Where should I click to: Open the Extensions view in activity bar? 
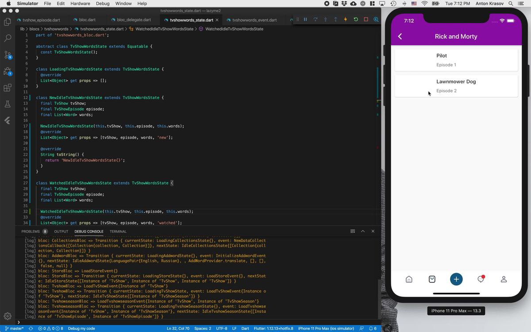click(8, 88)
